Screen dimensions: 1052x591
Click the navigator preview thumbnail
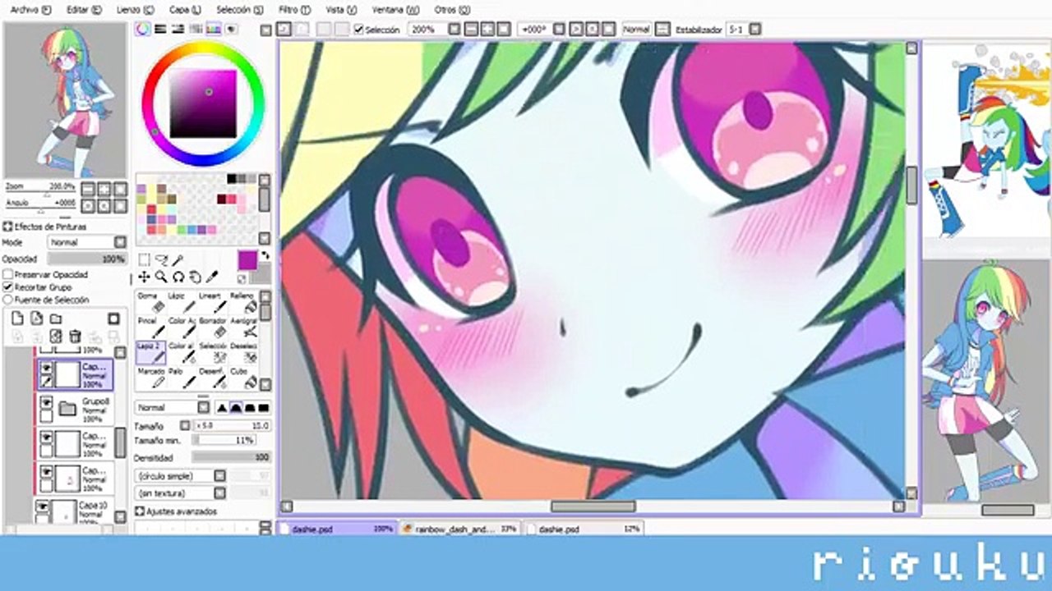(65, 100)
